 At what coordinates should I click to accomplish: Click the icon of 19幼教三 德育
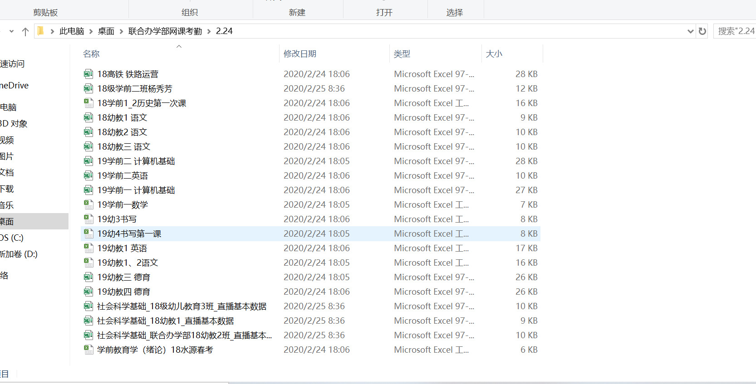88,277
